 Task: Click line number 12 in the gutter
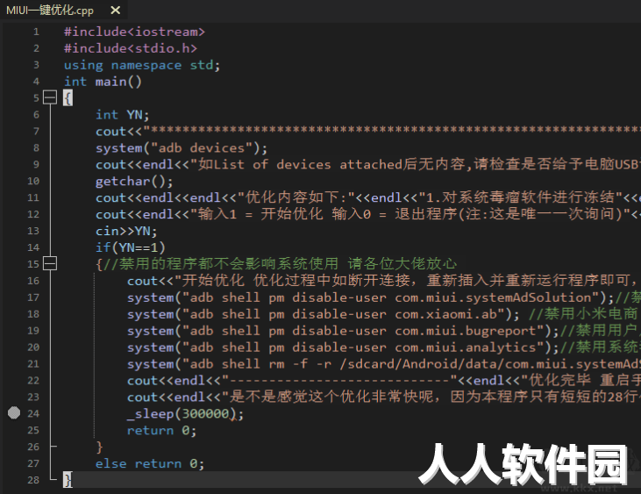33,214
